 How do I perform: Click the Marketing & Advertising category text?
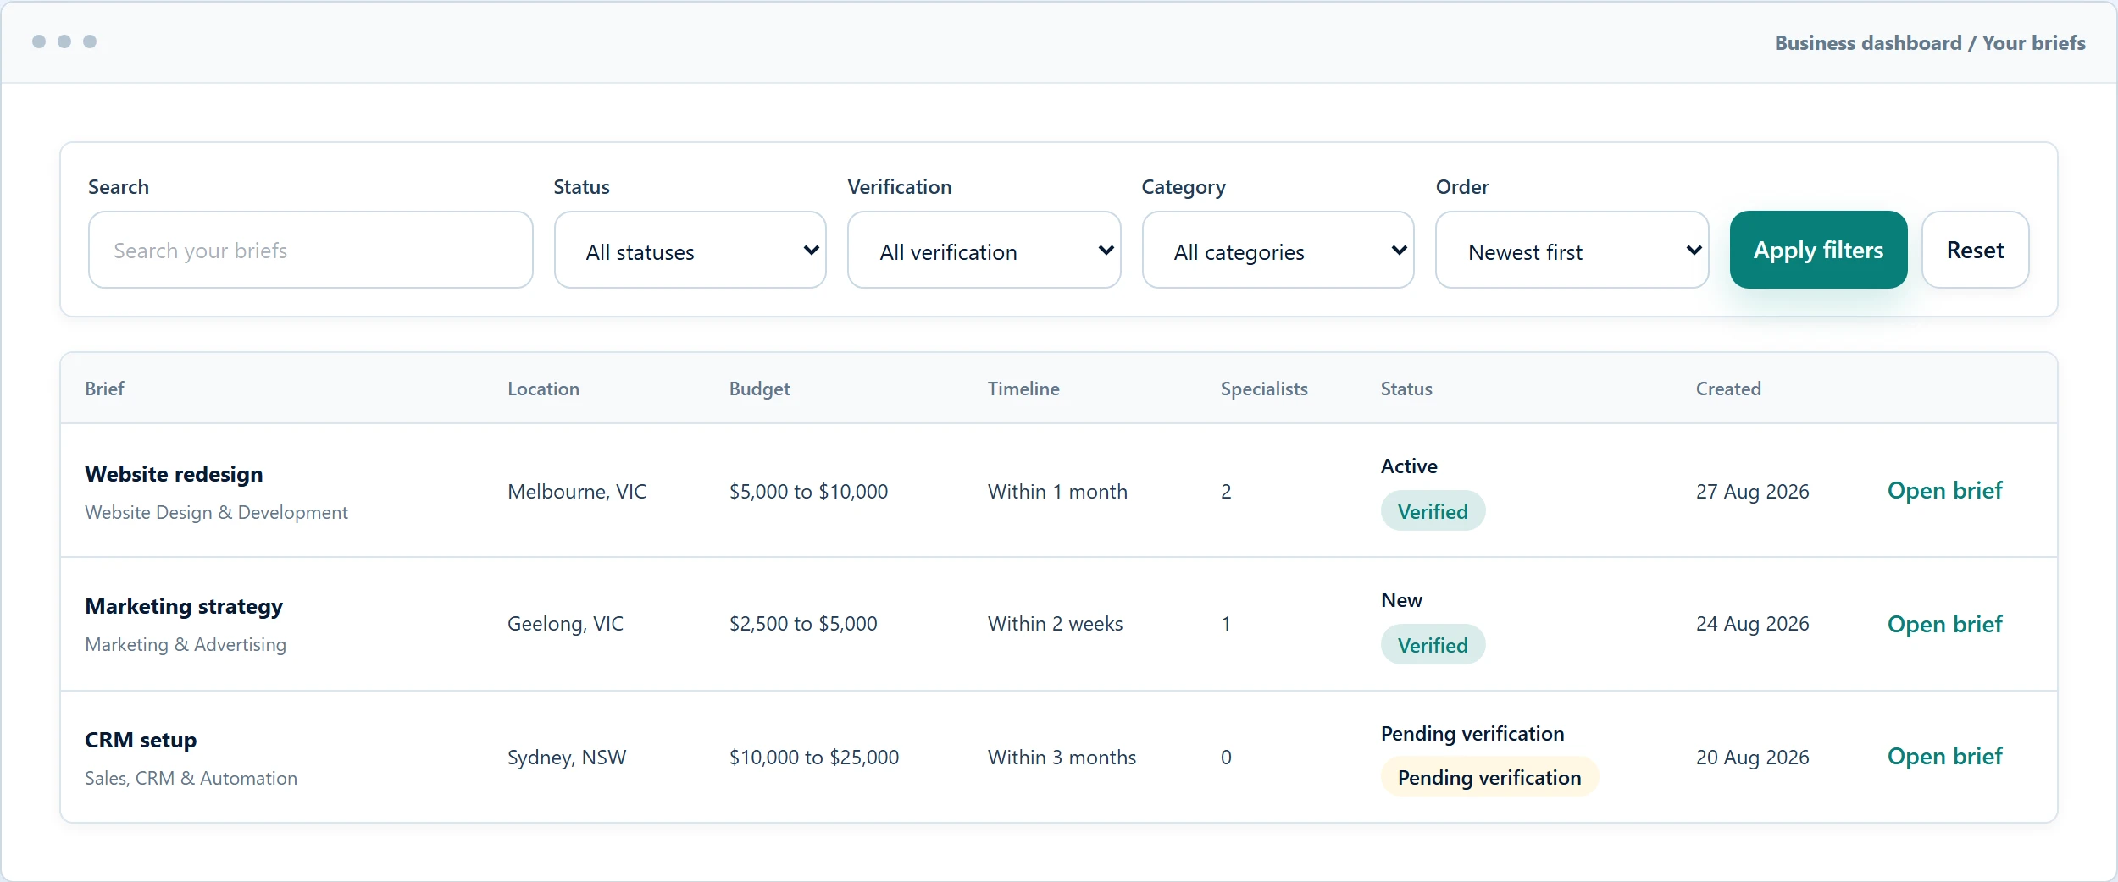coord(186,644)
